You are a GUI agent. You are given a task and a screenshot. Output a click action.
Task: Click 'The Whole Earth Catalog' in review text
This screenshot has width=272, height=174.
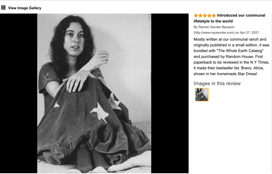click(240, 51)
